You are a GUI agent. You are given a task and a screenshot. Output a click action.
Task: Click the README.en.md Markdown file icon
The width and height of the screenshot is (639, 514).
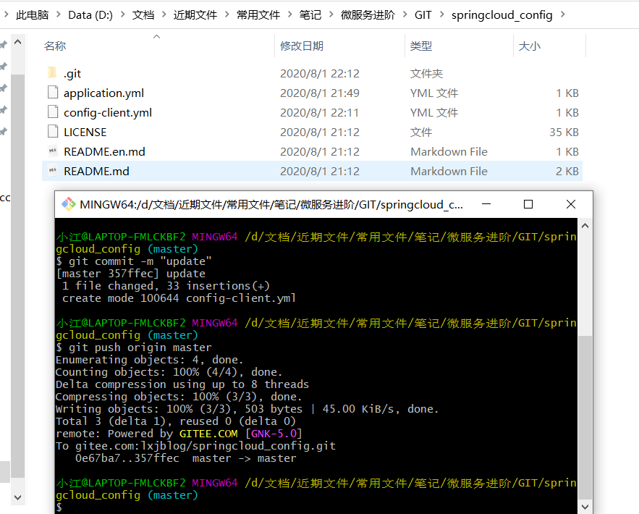51,151
